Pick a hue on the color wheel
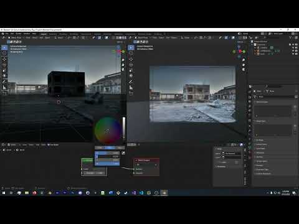 (107, 131)
